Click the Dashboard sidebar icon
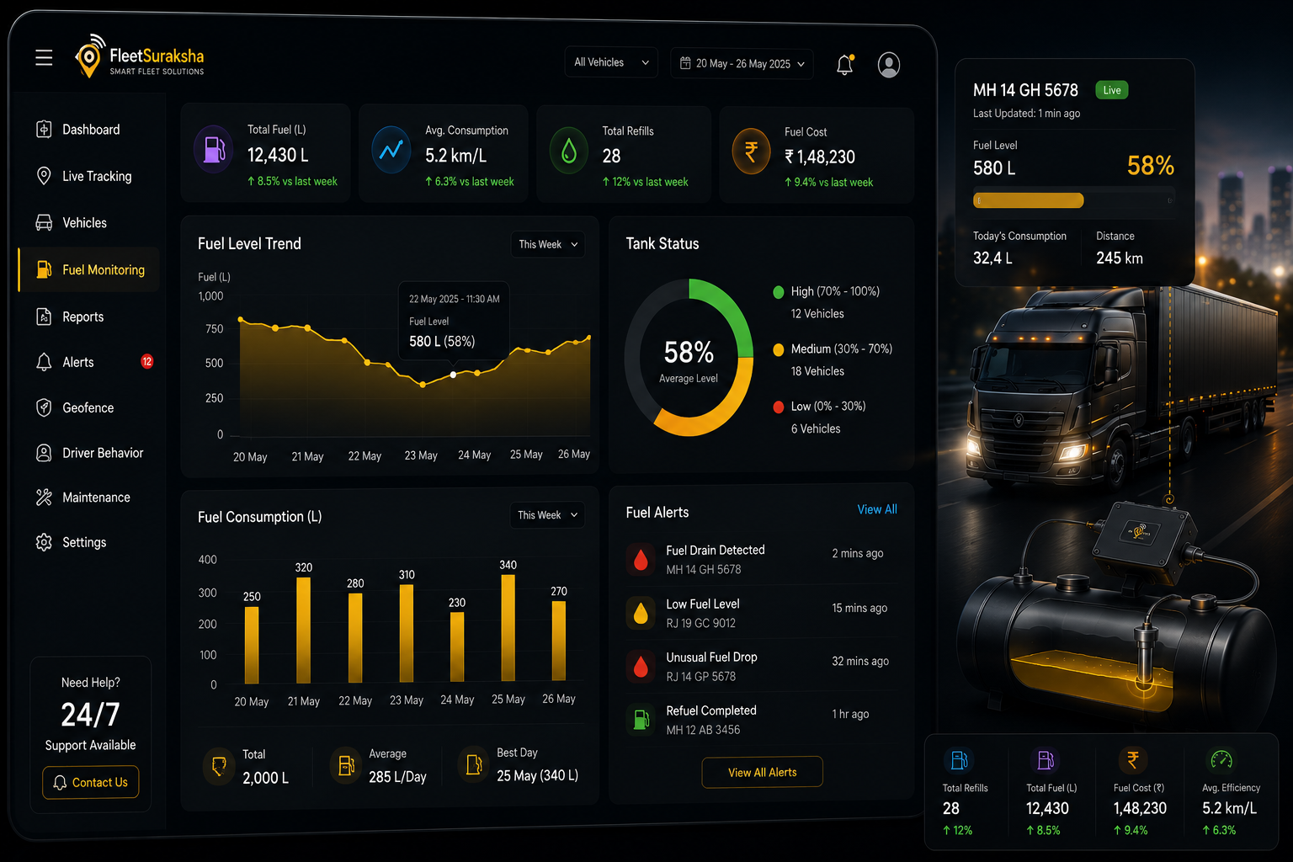 (44, 130)
